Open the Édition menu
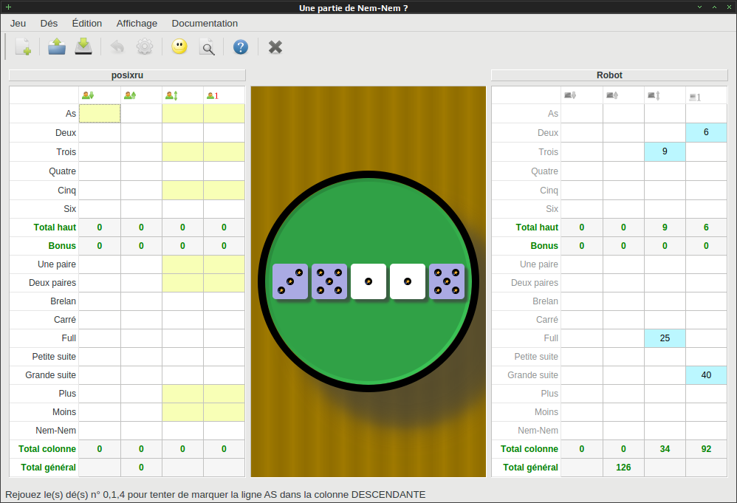Viewport: 737px width, 503px height. pos(87,24)
